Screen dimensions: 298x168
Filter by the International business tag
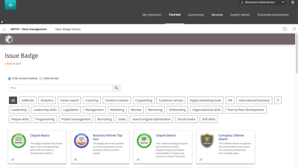[x=254, y=100]
